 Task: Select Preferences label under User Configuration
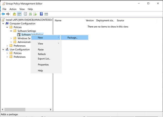(x=20, y=57)
